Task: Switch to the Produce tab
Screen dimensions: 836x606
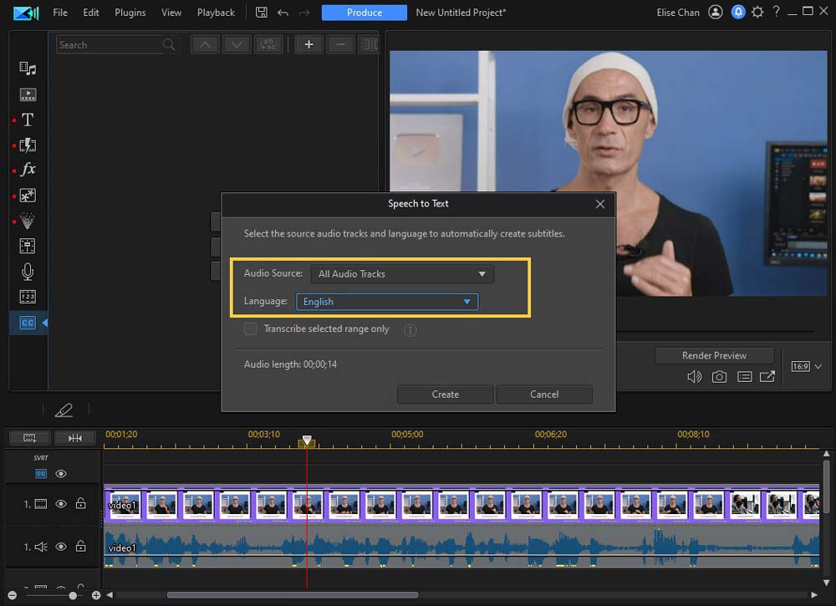Action: [364, 13]
